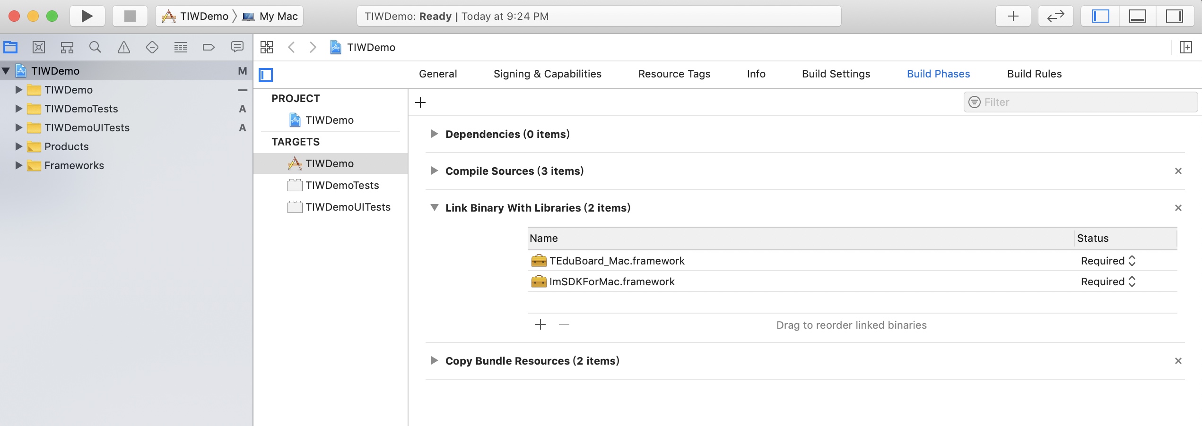The image size is (1202, 426).
Task: Click the Status column header
Action: pos(1126,239)
